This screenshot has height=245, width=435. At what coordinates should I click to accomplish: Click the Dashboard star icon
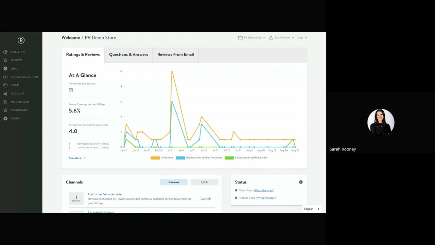5,110
